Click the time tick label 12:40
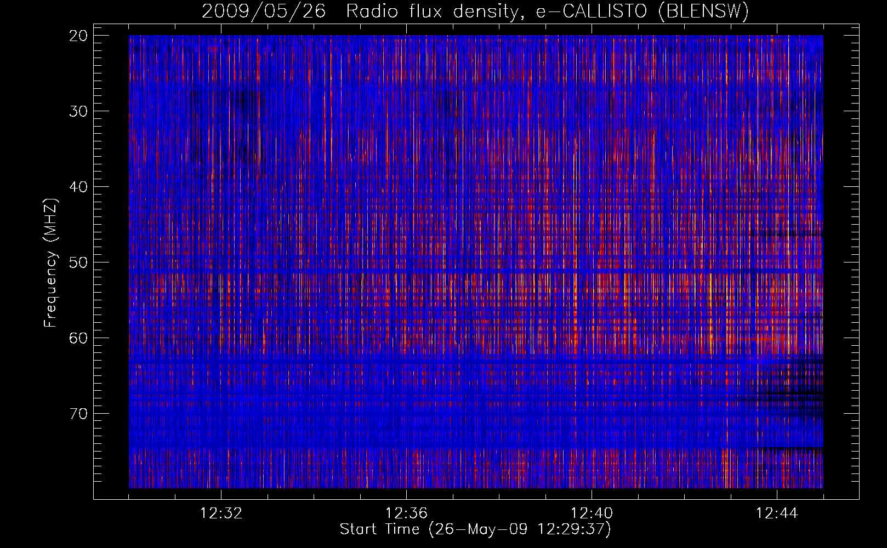The height and width of the screenshot is (548, 887). click(592, 513)
